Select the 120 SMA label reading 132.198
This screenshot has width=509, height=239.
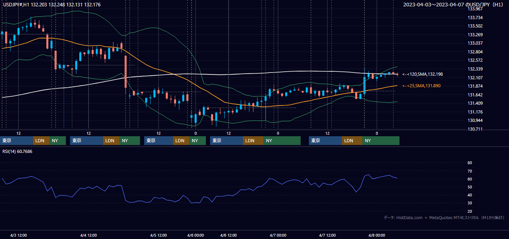pos(423,74)
